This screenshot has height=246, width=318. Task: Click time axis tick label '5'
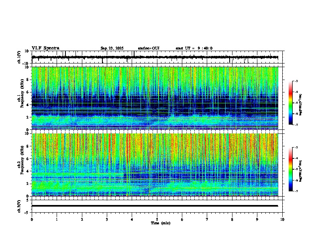[157, 219]
